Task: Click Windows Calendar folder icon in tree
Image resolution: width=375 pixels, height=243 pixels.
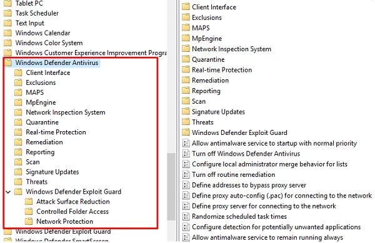Action: click(x=8, y=33)
